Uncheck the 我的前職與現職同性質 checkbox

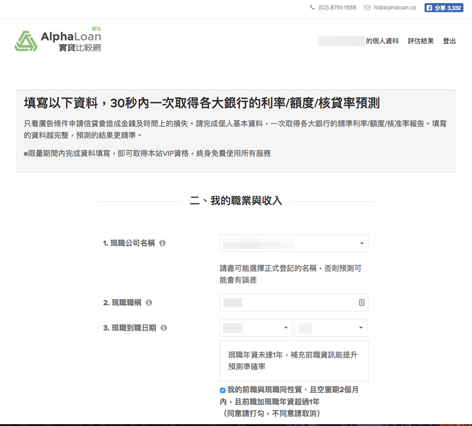tap(223, 390)
